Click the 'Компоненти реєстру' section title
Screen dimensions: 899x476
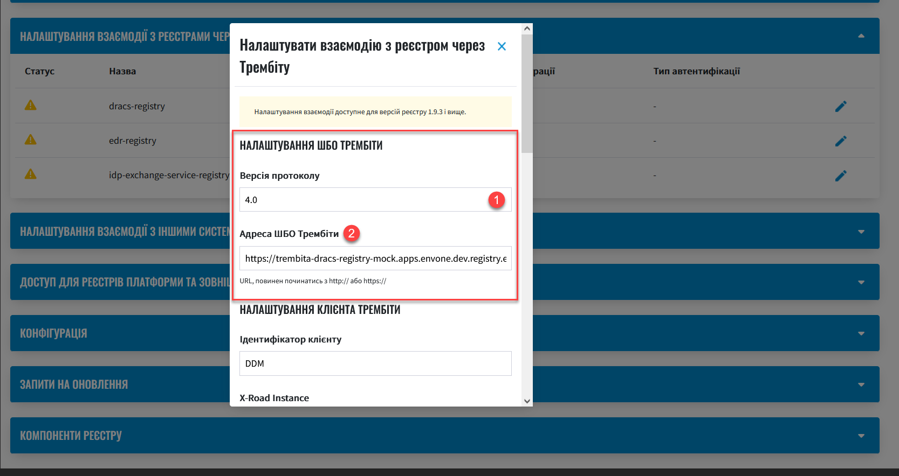(x=71, y=436)
